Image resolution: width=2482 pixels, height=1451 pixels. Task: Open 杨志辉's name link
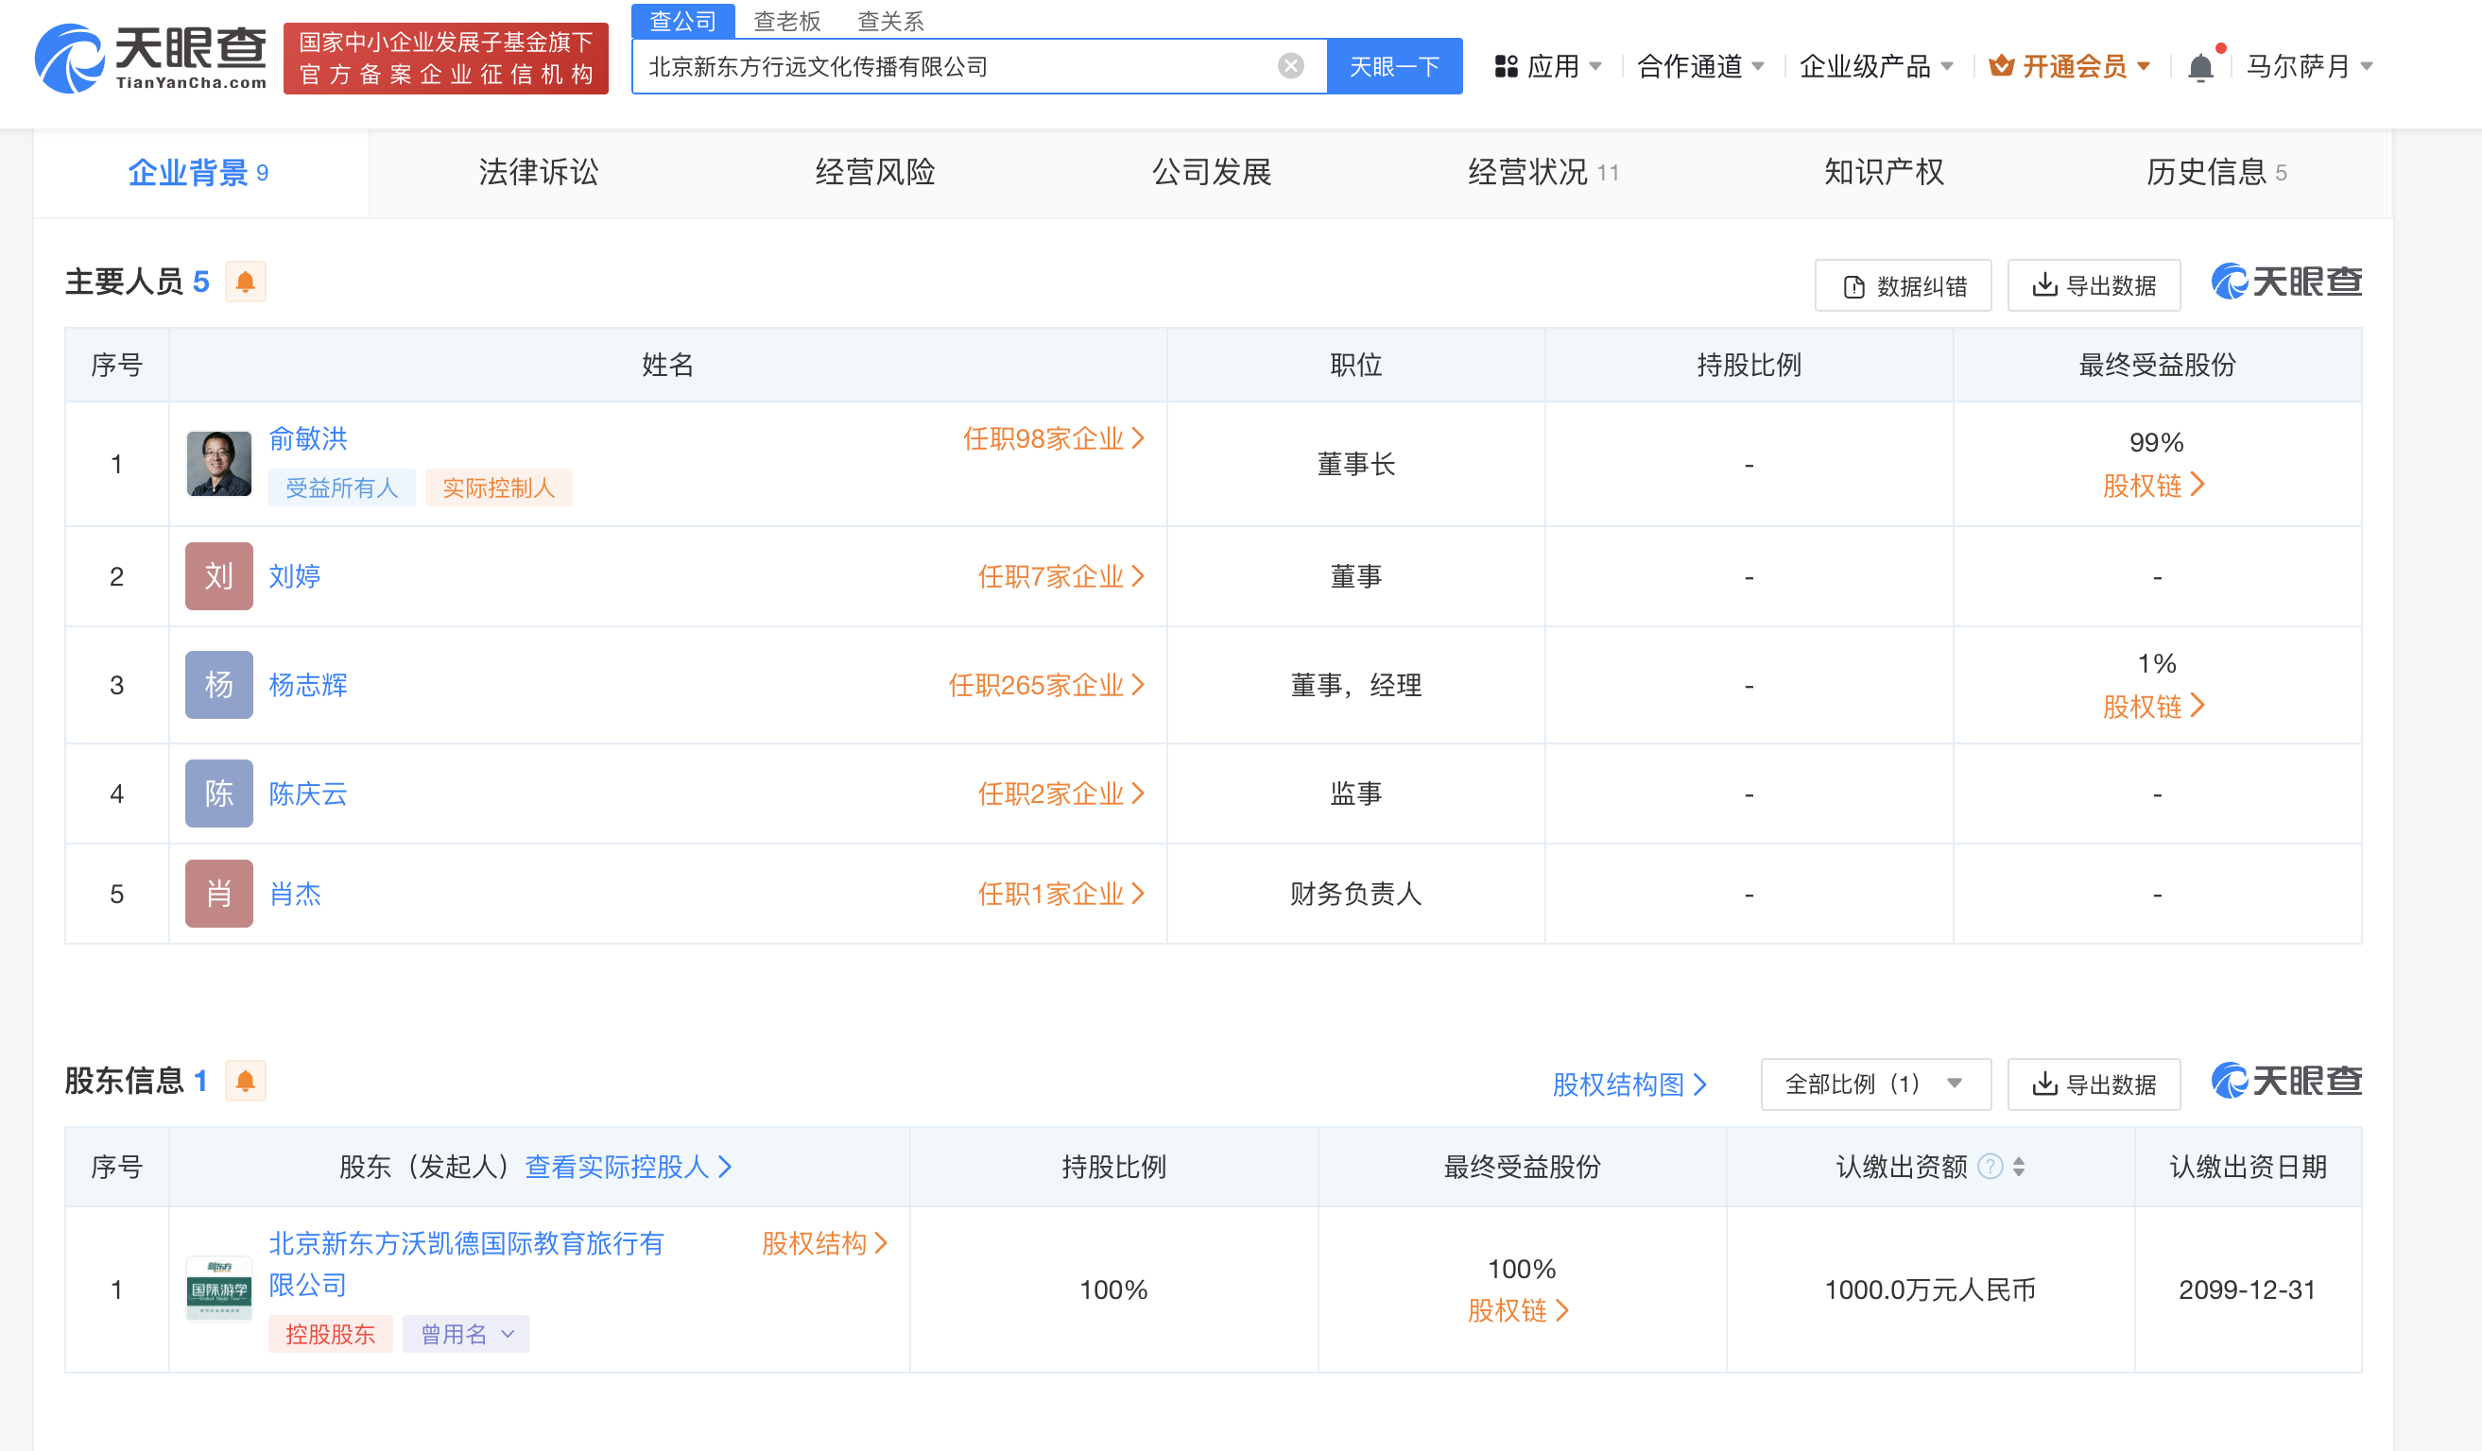coord(307,684)
